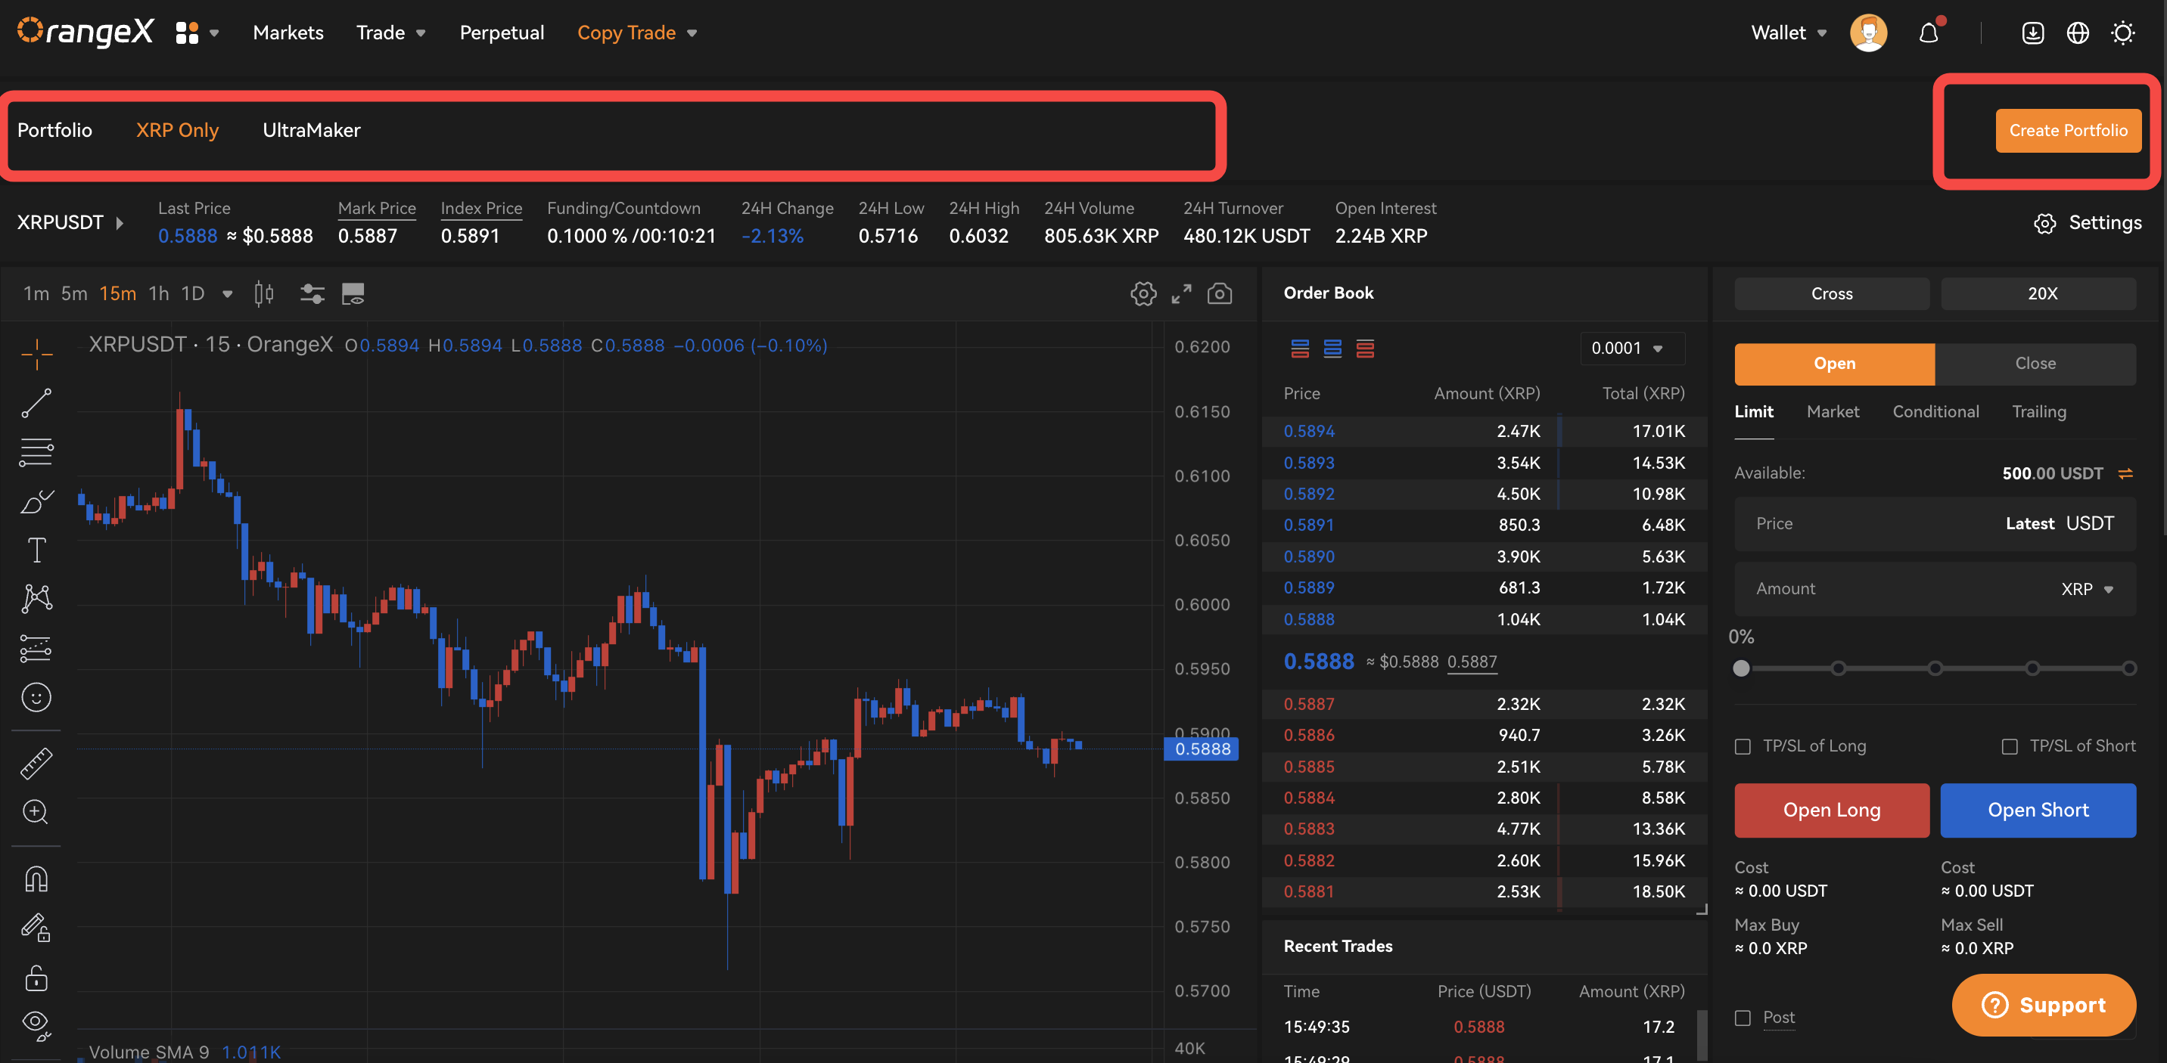
Task: Open the forecasting and measurement tools
Action: tap(36, 648)
